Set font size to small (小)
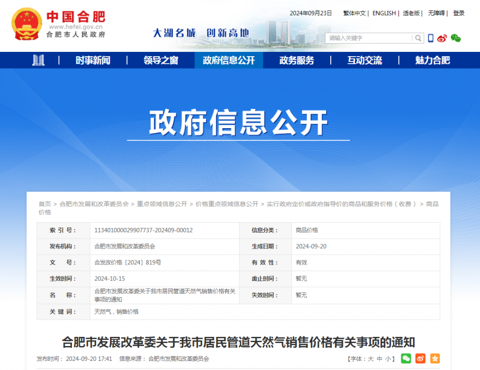Screen dimensions: 480x370 coord(388,359)
